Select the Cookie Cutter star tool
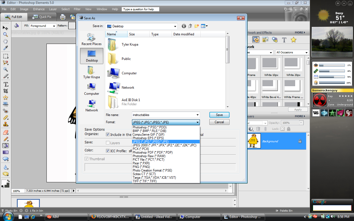The image size is (354, 221). (x=5, y=98)
